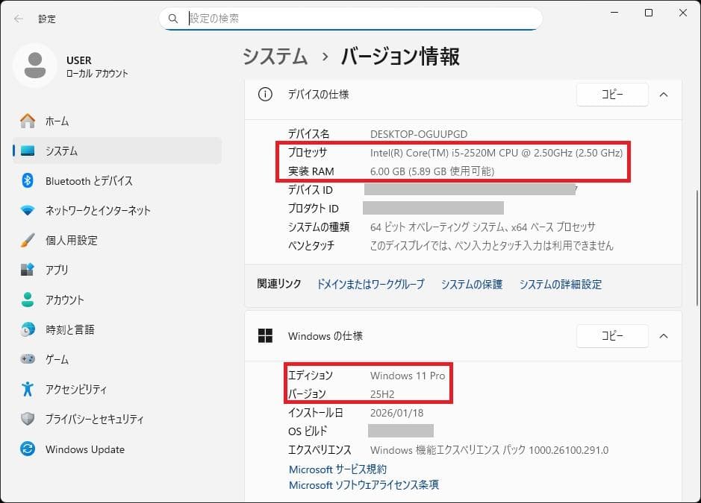Open システムの詳細設定 link
The width and height of the screenshot is (701, 503).
(x=560, y=285)
